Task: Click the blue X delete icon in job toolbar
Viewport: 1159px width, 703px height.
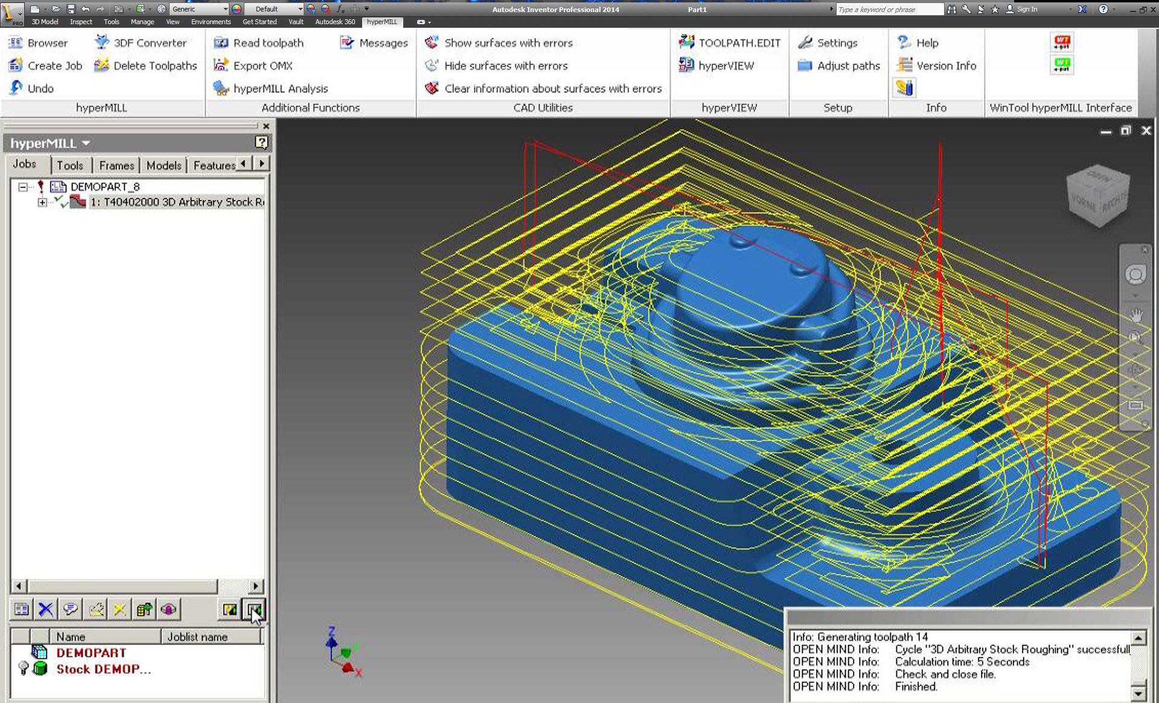Action: (x=46, y=609)
